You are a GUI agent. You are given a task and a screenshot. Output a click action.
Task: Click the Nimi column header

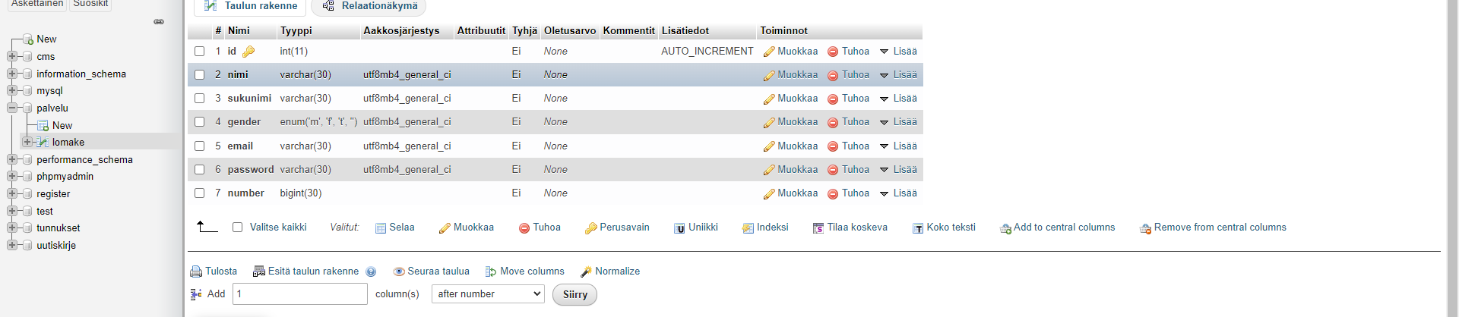(239, 31)
